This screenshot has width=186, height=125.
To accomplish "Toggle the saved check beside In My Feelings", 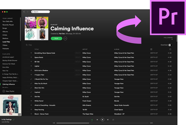I will coord(14,120).
